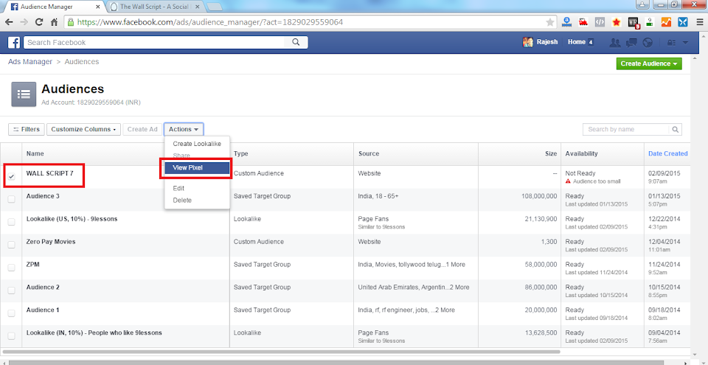The height and width of the screenshot is (365, 708).
Task: Click Audience too small warning
Action: pos(593,181)
